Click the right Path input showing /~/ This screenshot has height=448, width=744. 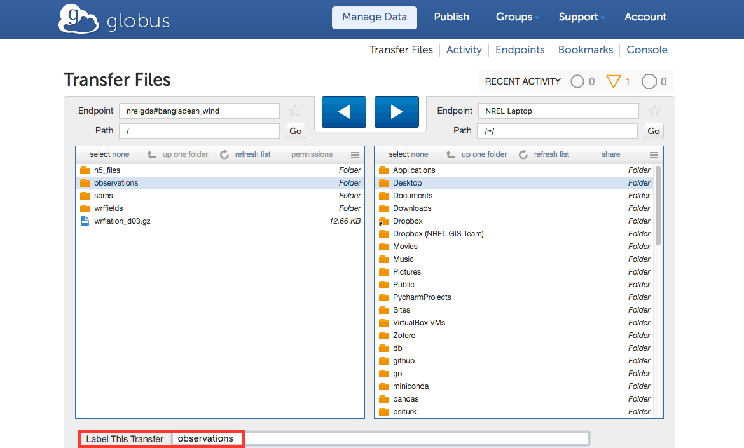point(558,131)
